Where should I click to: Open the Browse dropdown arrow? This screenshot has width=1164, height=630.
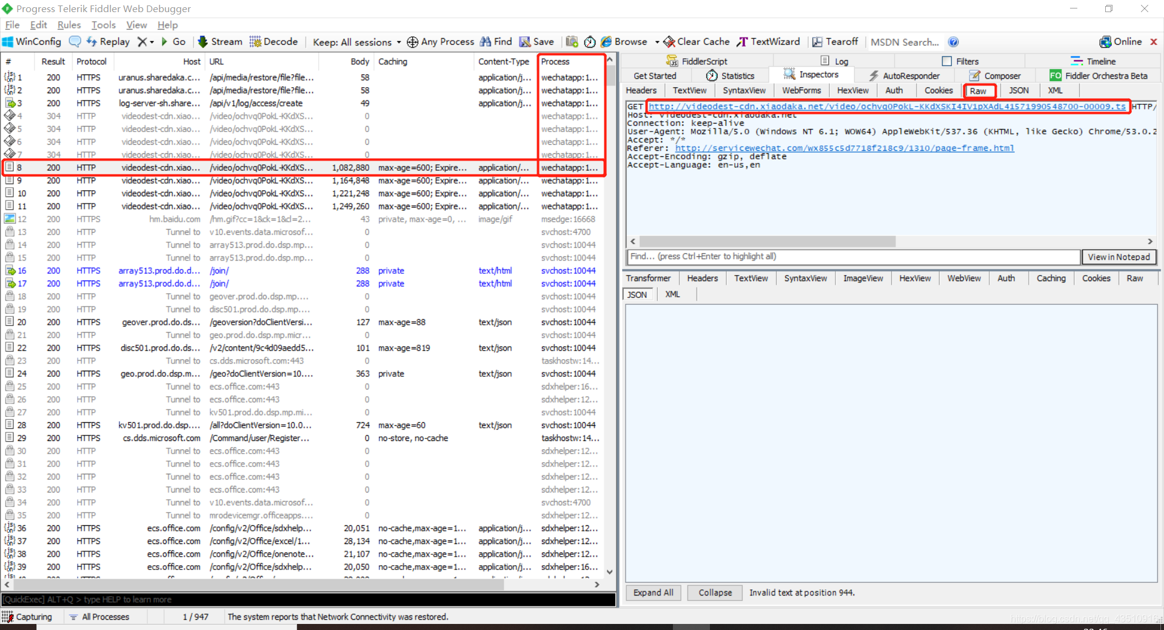(x=657, y=42)
